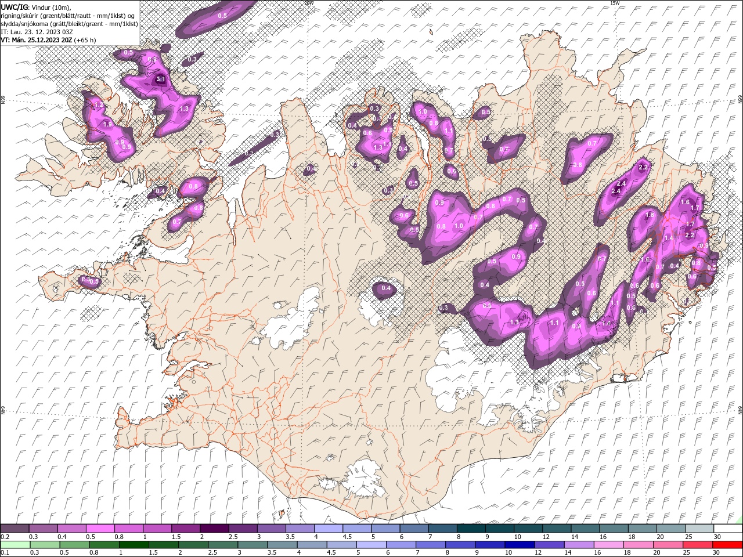743x557 pixels.
Task: Click the pale grey swatch labeled 25, upper legend
Action: coord(698,529)
